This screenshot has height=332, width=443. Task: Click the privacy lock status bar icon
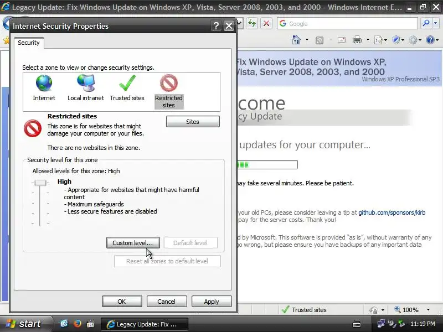click(x=373, y=310)
